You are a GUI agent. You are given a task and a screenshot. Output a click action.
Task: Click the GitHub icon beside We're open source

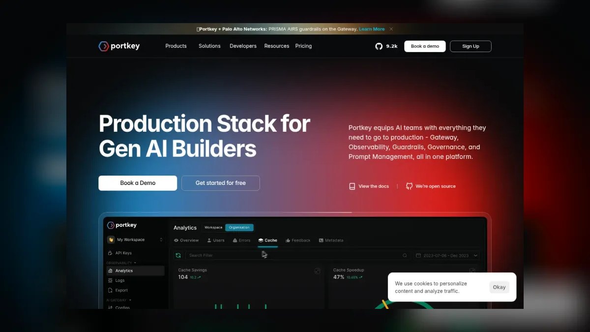pos(409,186)
